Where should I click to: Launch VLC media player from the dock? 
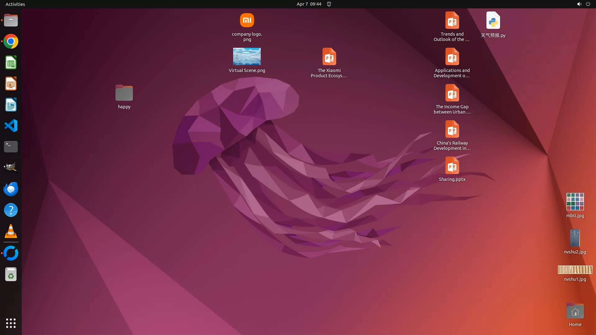pyautogui.click(x=11, y=231)
